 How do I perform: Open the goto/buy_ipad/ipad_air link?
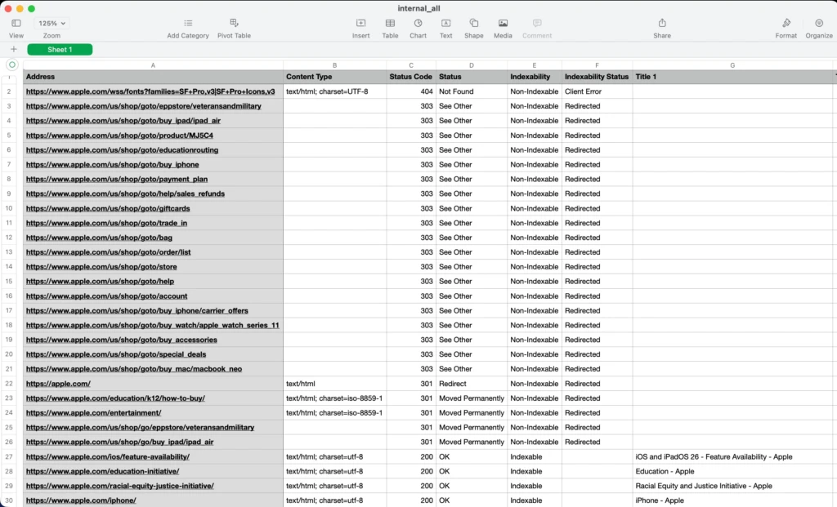tap(123, 121)
